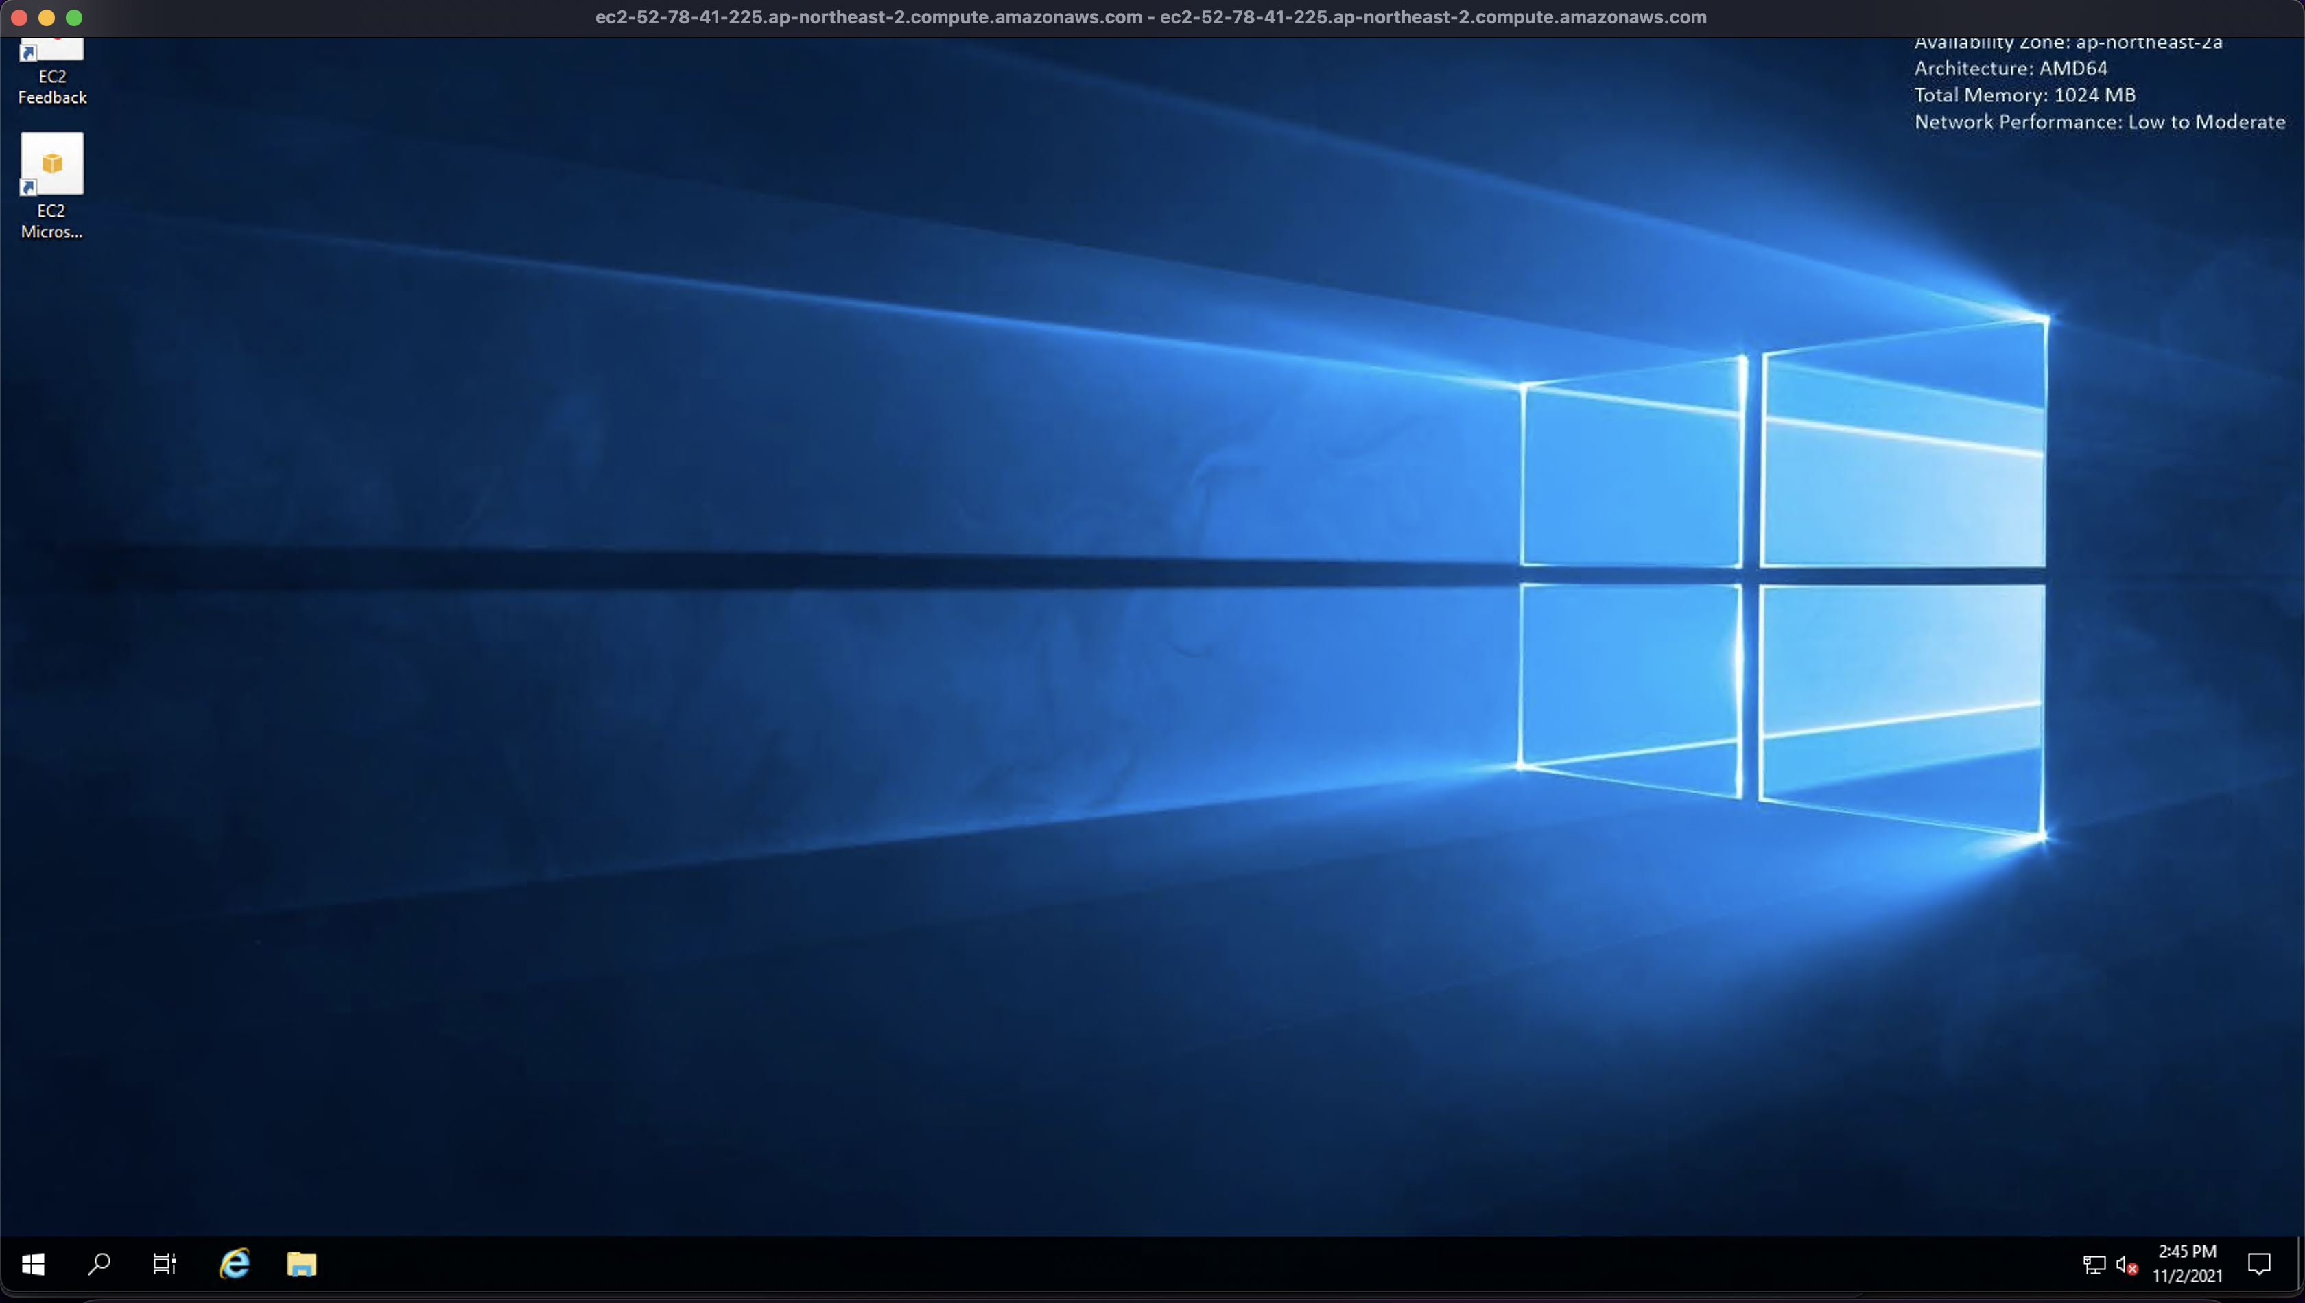The image size is (2305, 1303).
Task: Click the 2:45 PM taskbar clock
Action: coord(2187,1251)
